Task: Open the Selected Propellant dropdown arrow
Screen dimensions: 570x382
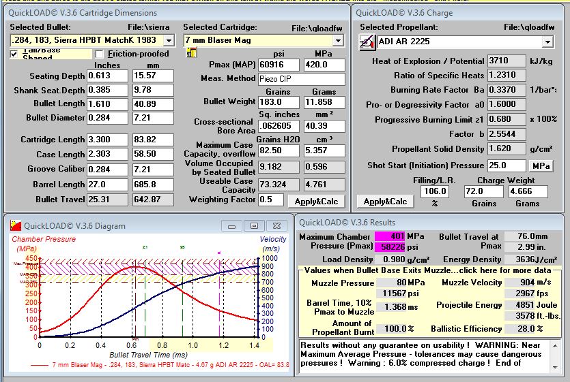Action: (x=547, y=42)
